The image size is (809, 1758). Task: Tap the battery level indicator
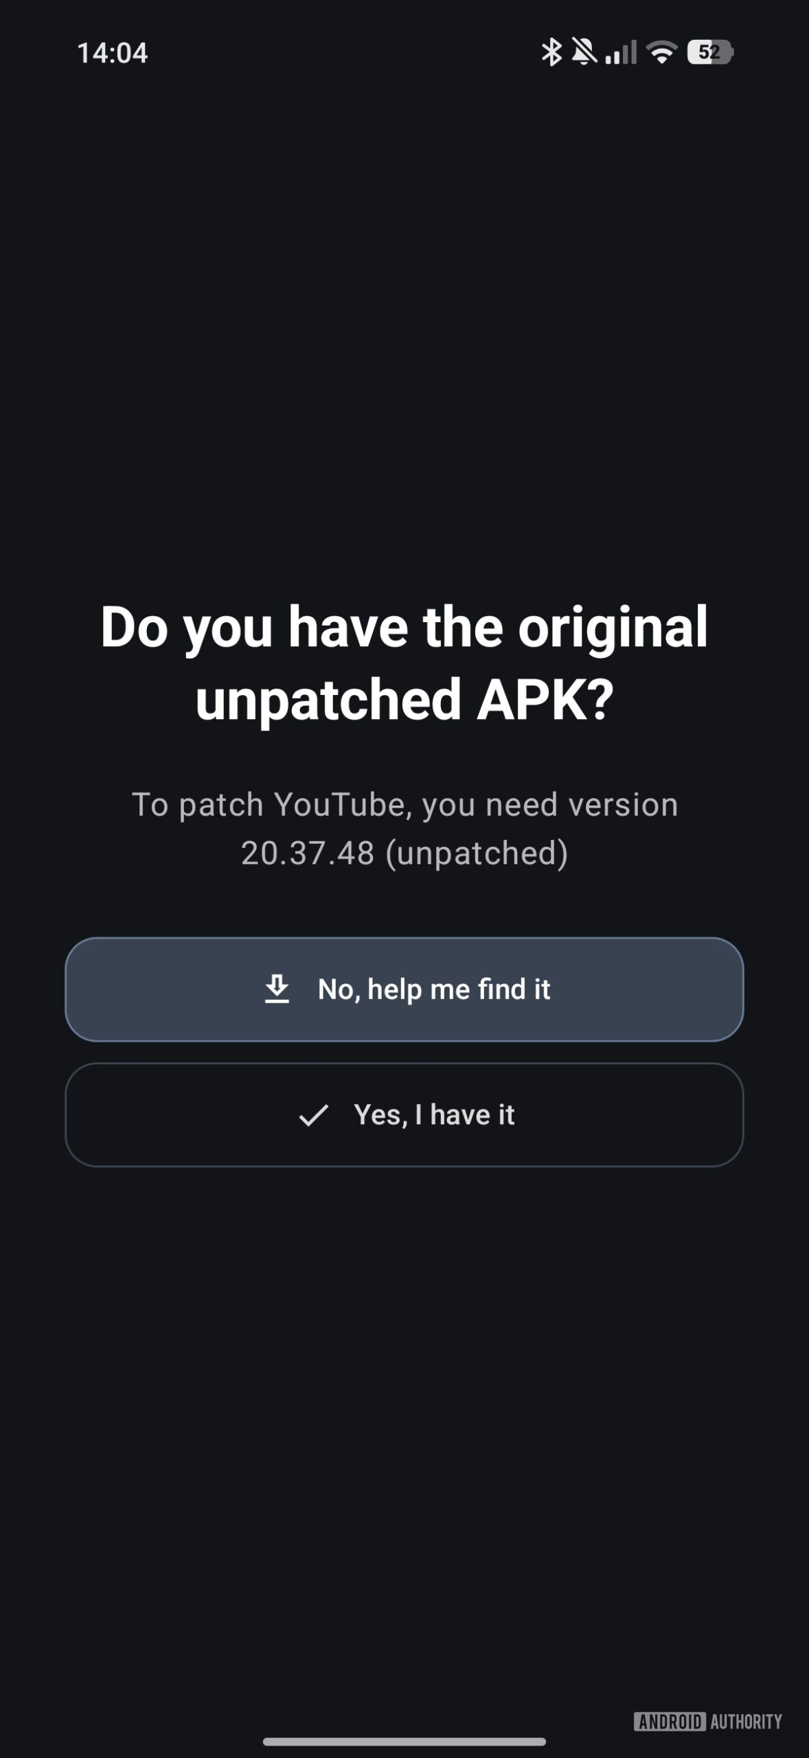pyautogui.click(x=710, y=52)
